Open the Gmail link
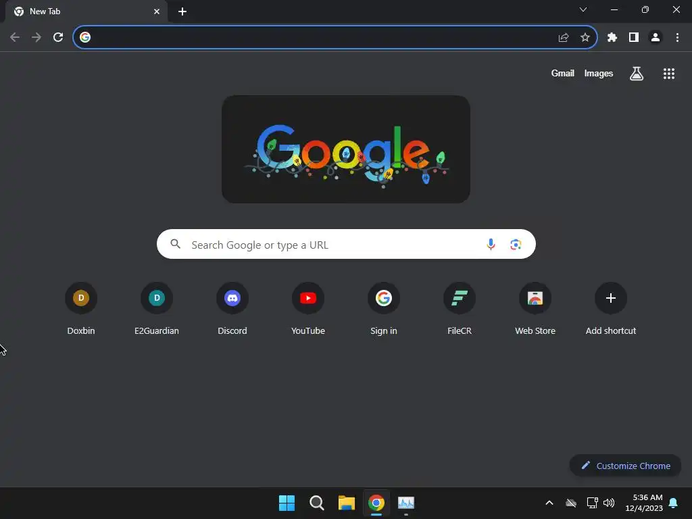This screenshot has height=519, width=692. point(563,73)
